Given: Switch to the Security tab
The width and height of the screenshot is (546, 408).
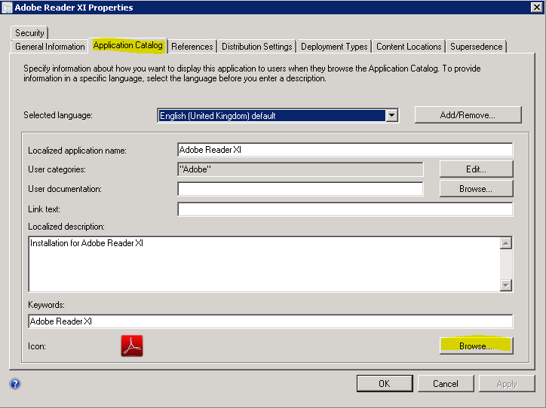Looking at the screenshot, I should point(29,33).
